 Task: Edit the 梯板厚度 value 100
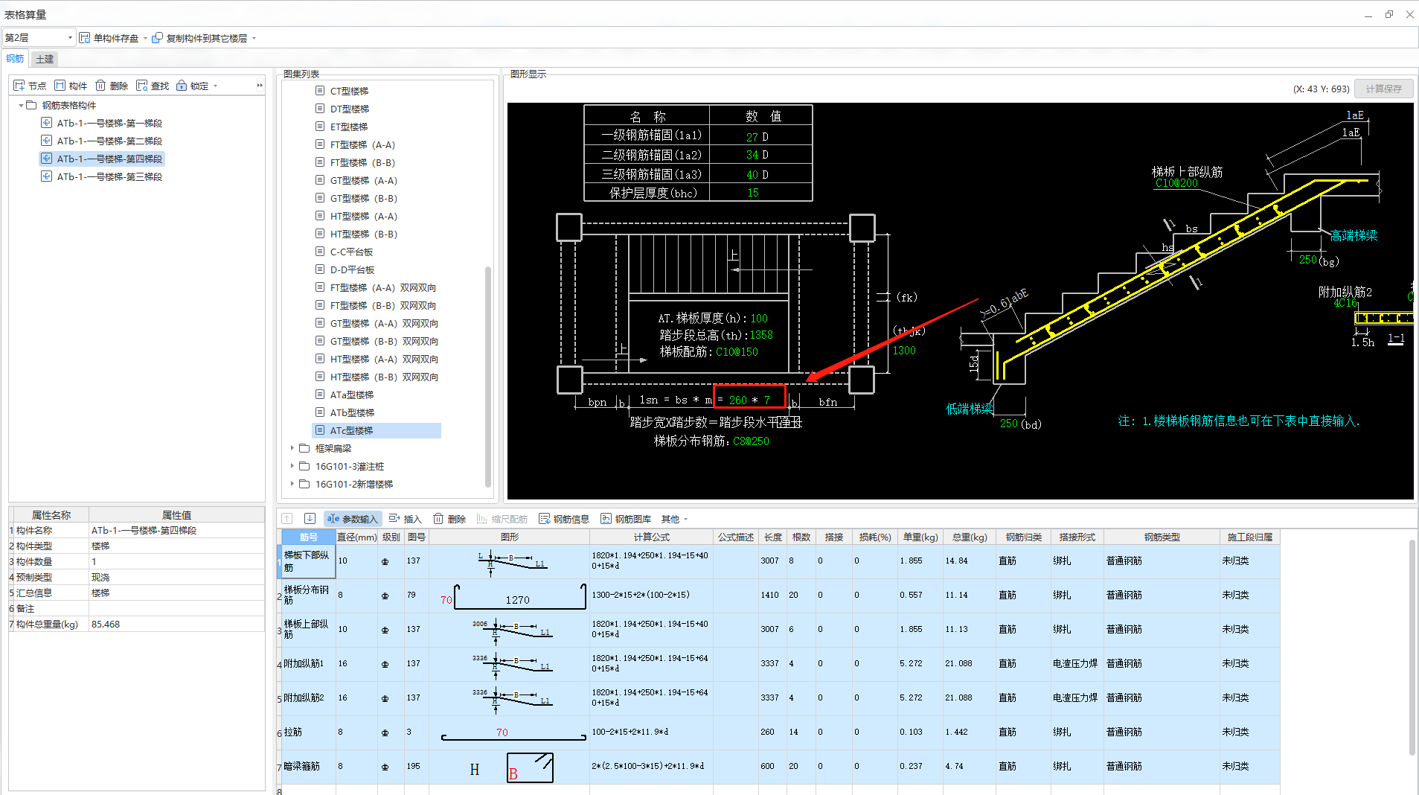pyautogui.click(x=758, y=319)
